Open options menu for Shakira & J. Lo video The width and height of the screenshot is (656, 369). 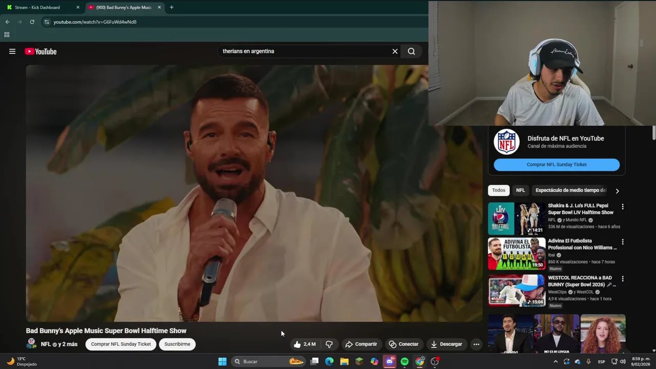click(x=623, y=207)
